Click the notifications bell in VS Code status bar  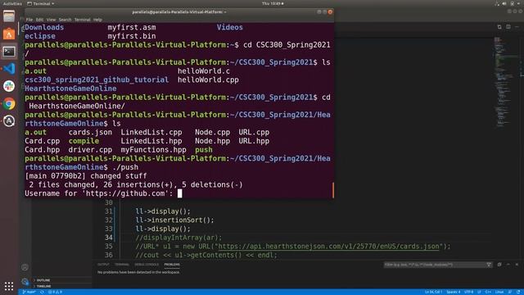(x=518, y=292)
